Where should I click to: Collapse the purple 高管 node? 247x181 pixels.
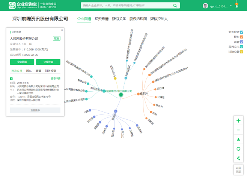pos(116,111)
